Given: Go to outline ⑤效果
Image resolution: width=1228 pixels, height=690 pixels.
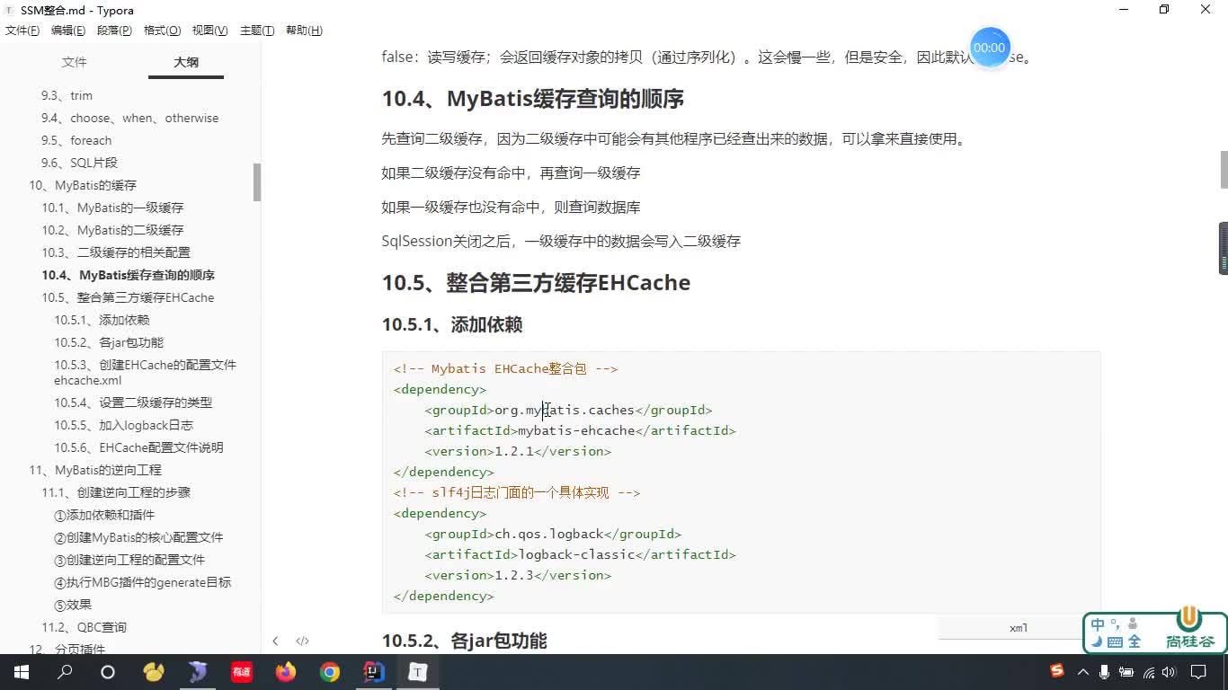Looking at the screenshot, I should pos(73,605).
